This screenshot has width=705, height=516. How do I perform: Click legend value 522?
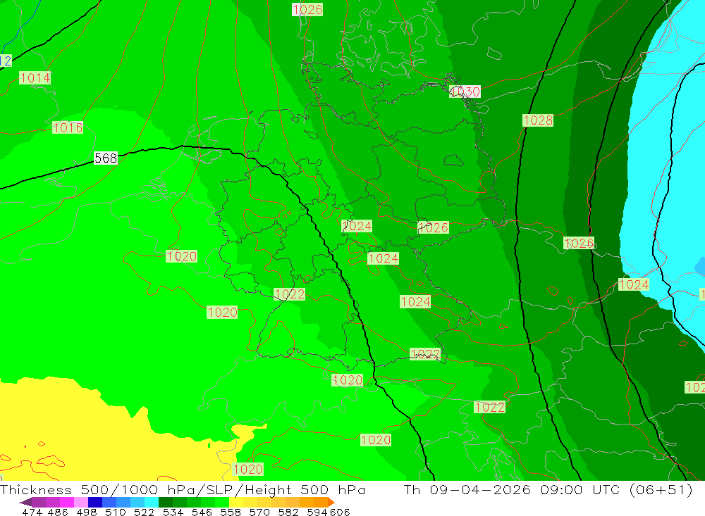tap(145, 512)
